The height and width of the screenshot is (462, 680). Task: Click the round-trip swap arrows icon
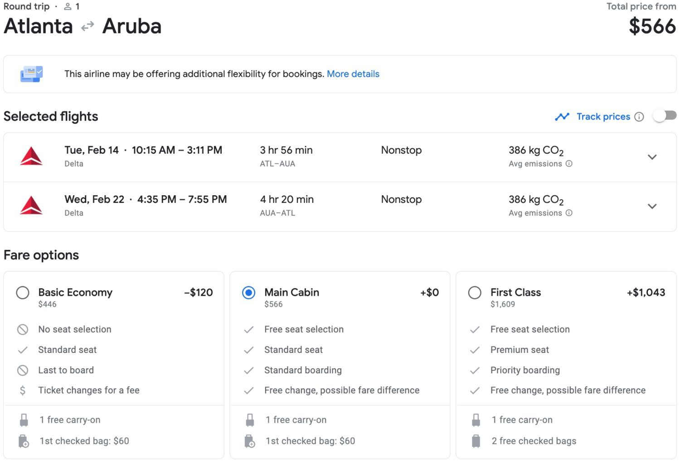click(87, 27)
